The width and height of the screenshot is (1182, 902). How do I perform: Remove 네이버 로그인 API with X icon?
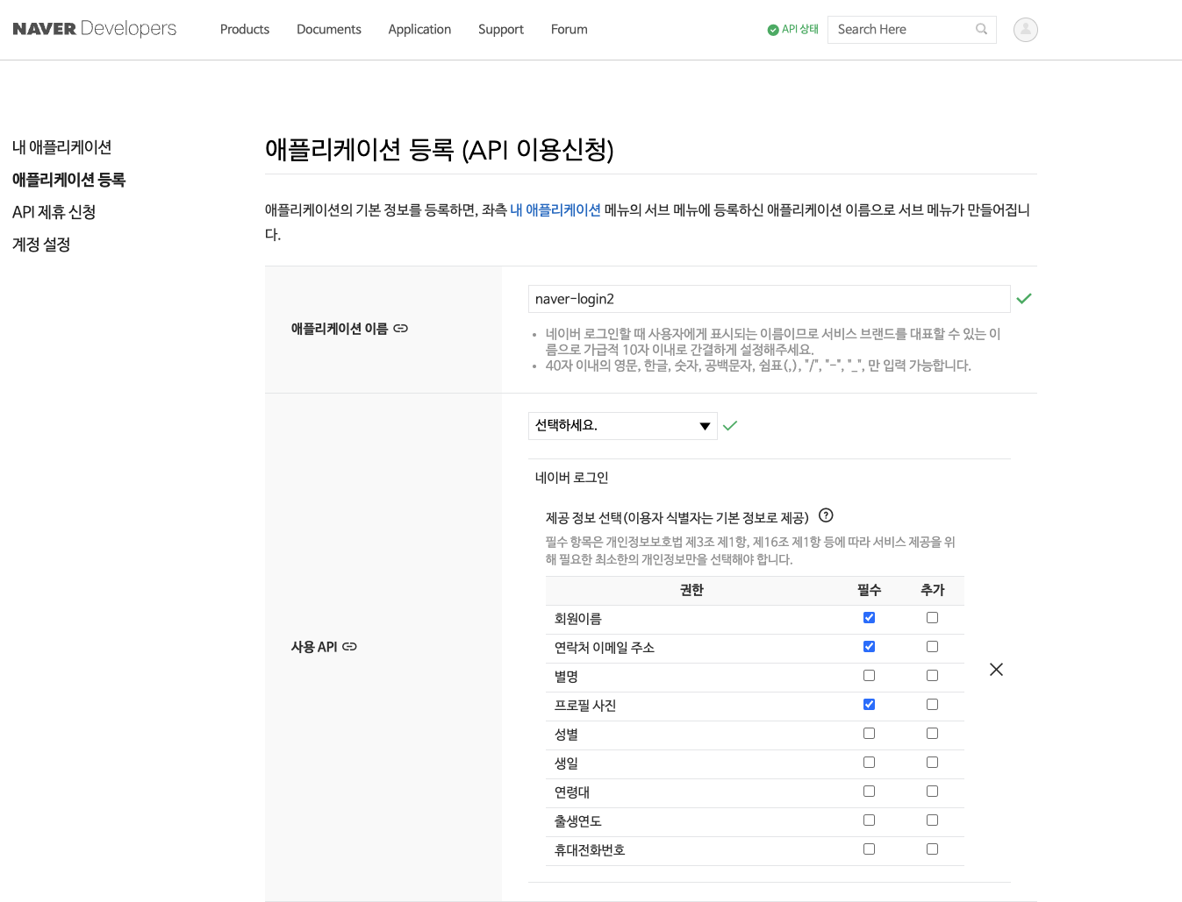coord(996,670)
